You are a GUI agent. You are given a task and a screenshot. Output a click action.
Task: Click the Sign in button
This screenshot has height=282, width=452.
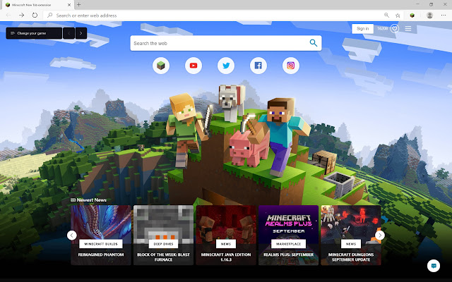pyautogui.click(x=362, y=28)
